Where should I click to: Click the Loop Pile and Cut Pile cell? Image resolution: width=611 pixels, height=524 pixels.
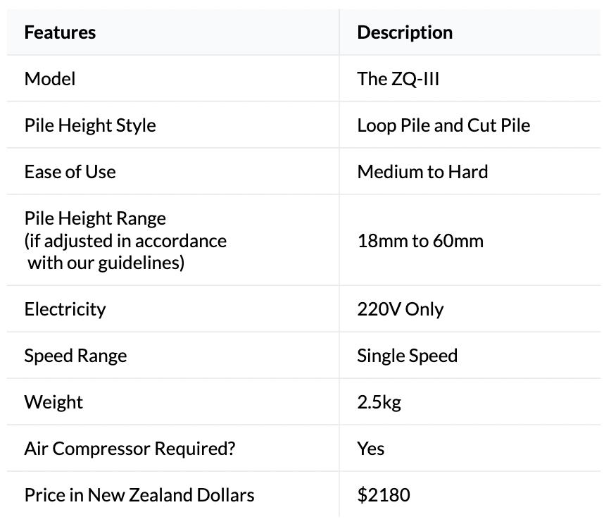pos(443,125)
